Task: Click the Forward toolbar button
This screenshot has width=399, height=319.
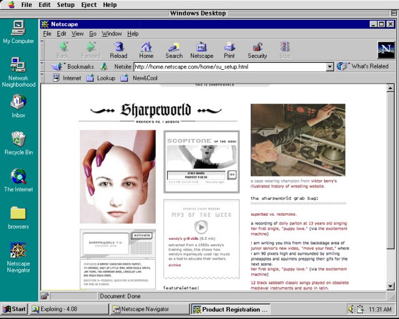Action: [91, 50]
